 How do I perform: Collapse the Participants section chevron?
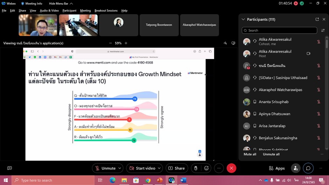(243, 20)
